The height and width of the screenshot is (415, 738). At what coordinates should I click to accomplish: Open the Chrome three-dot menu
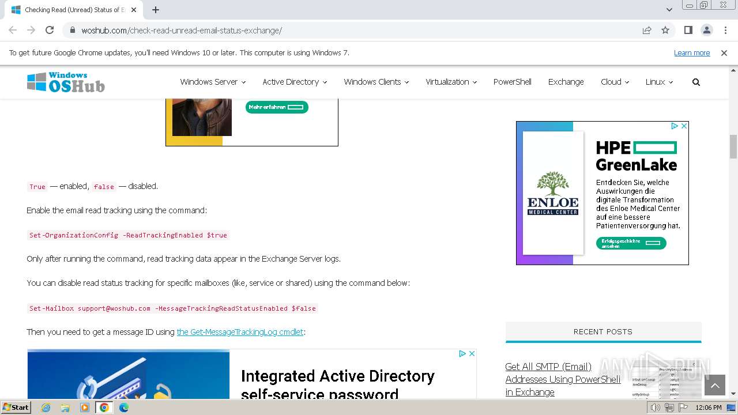pos(725,30)
